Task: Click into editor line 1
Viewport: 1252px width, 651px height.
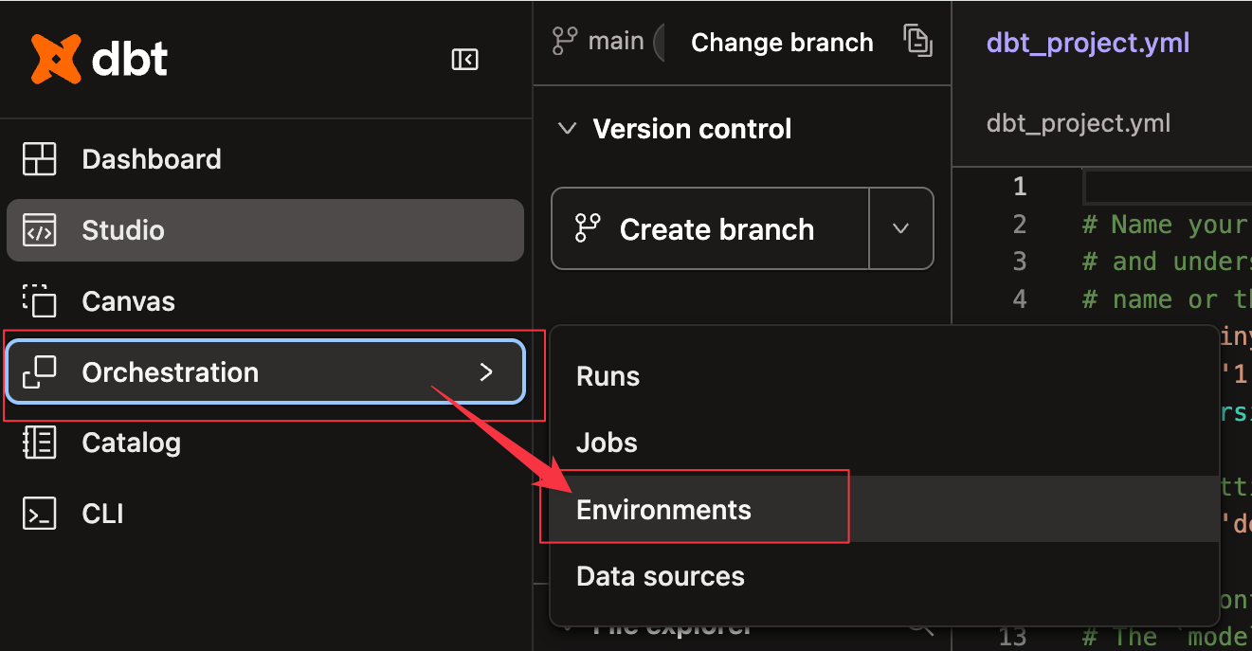Action: point(1166,186)
